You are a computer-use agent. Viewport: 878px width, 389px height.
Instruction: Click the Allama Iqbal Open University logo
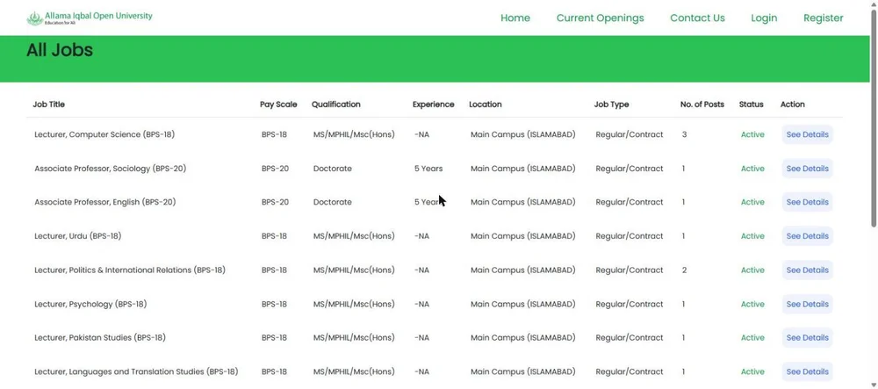(x=90, y=18)
